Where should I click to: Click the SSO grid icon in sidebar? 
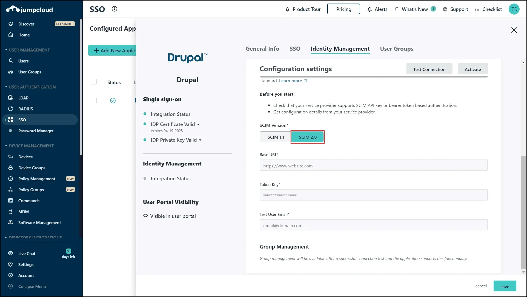point(11,120)
